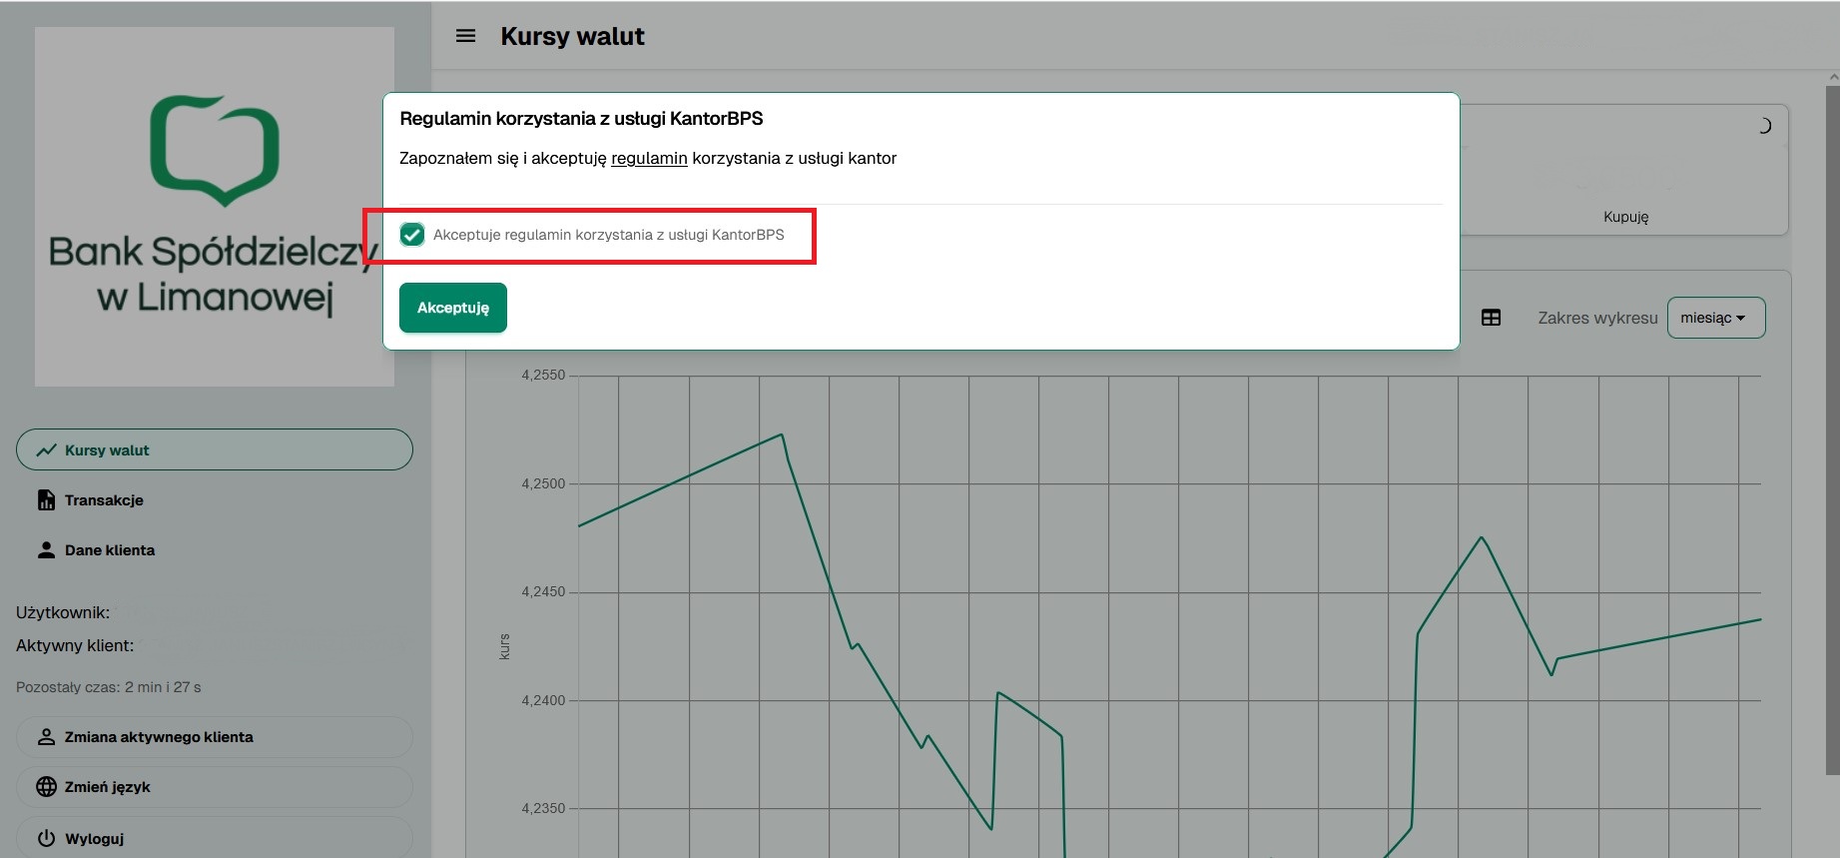Click the Transakcje document icon
This screenshot has width=1840, height=858.
46,500
